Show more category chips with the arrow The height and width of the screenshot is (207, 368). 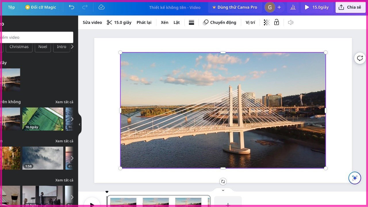[72, 47]
